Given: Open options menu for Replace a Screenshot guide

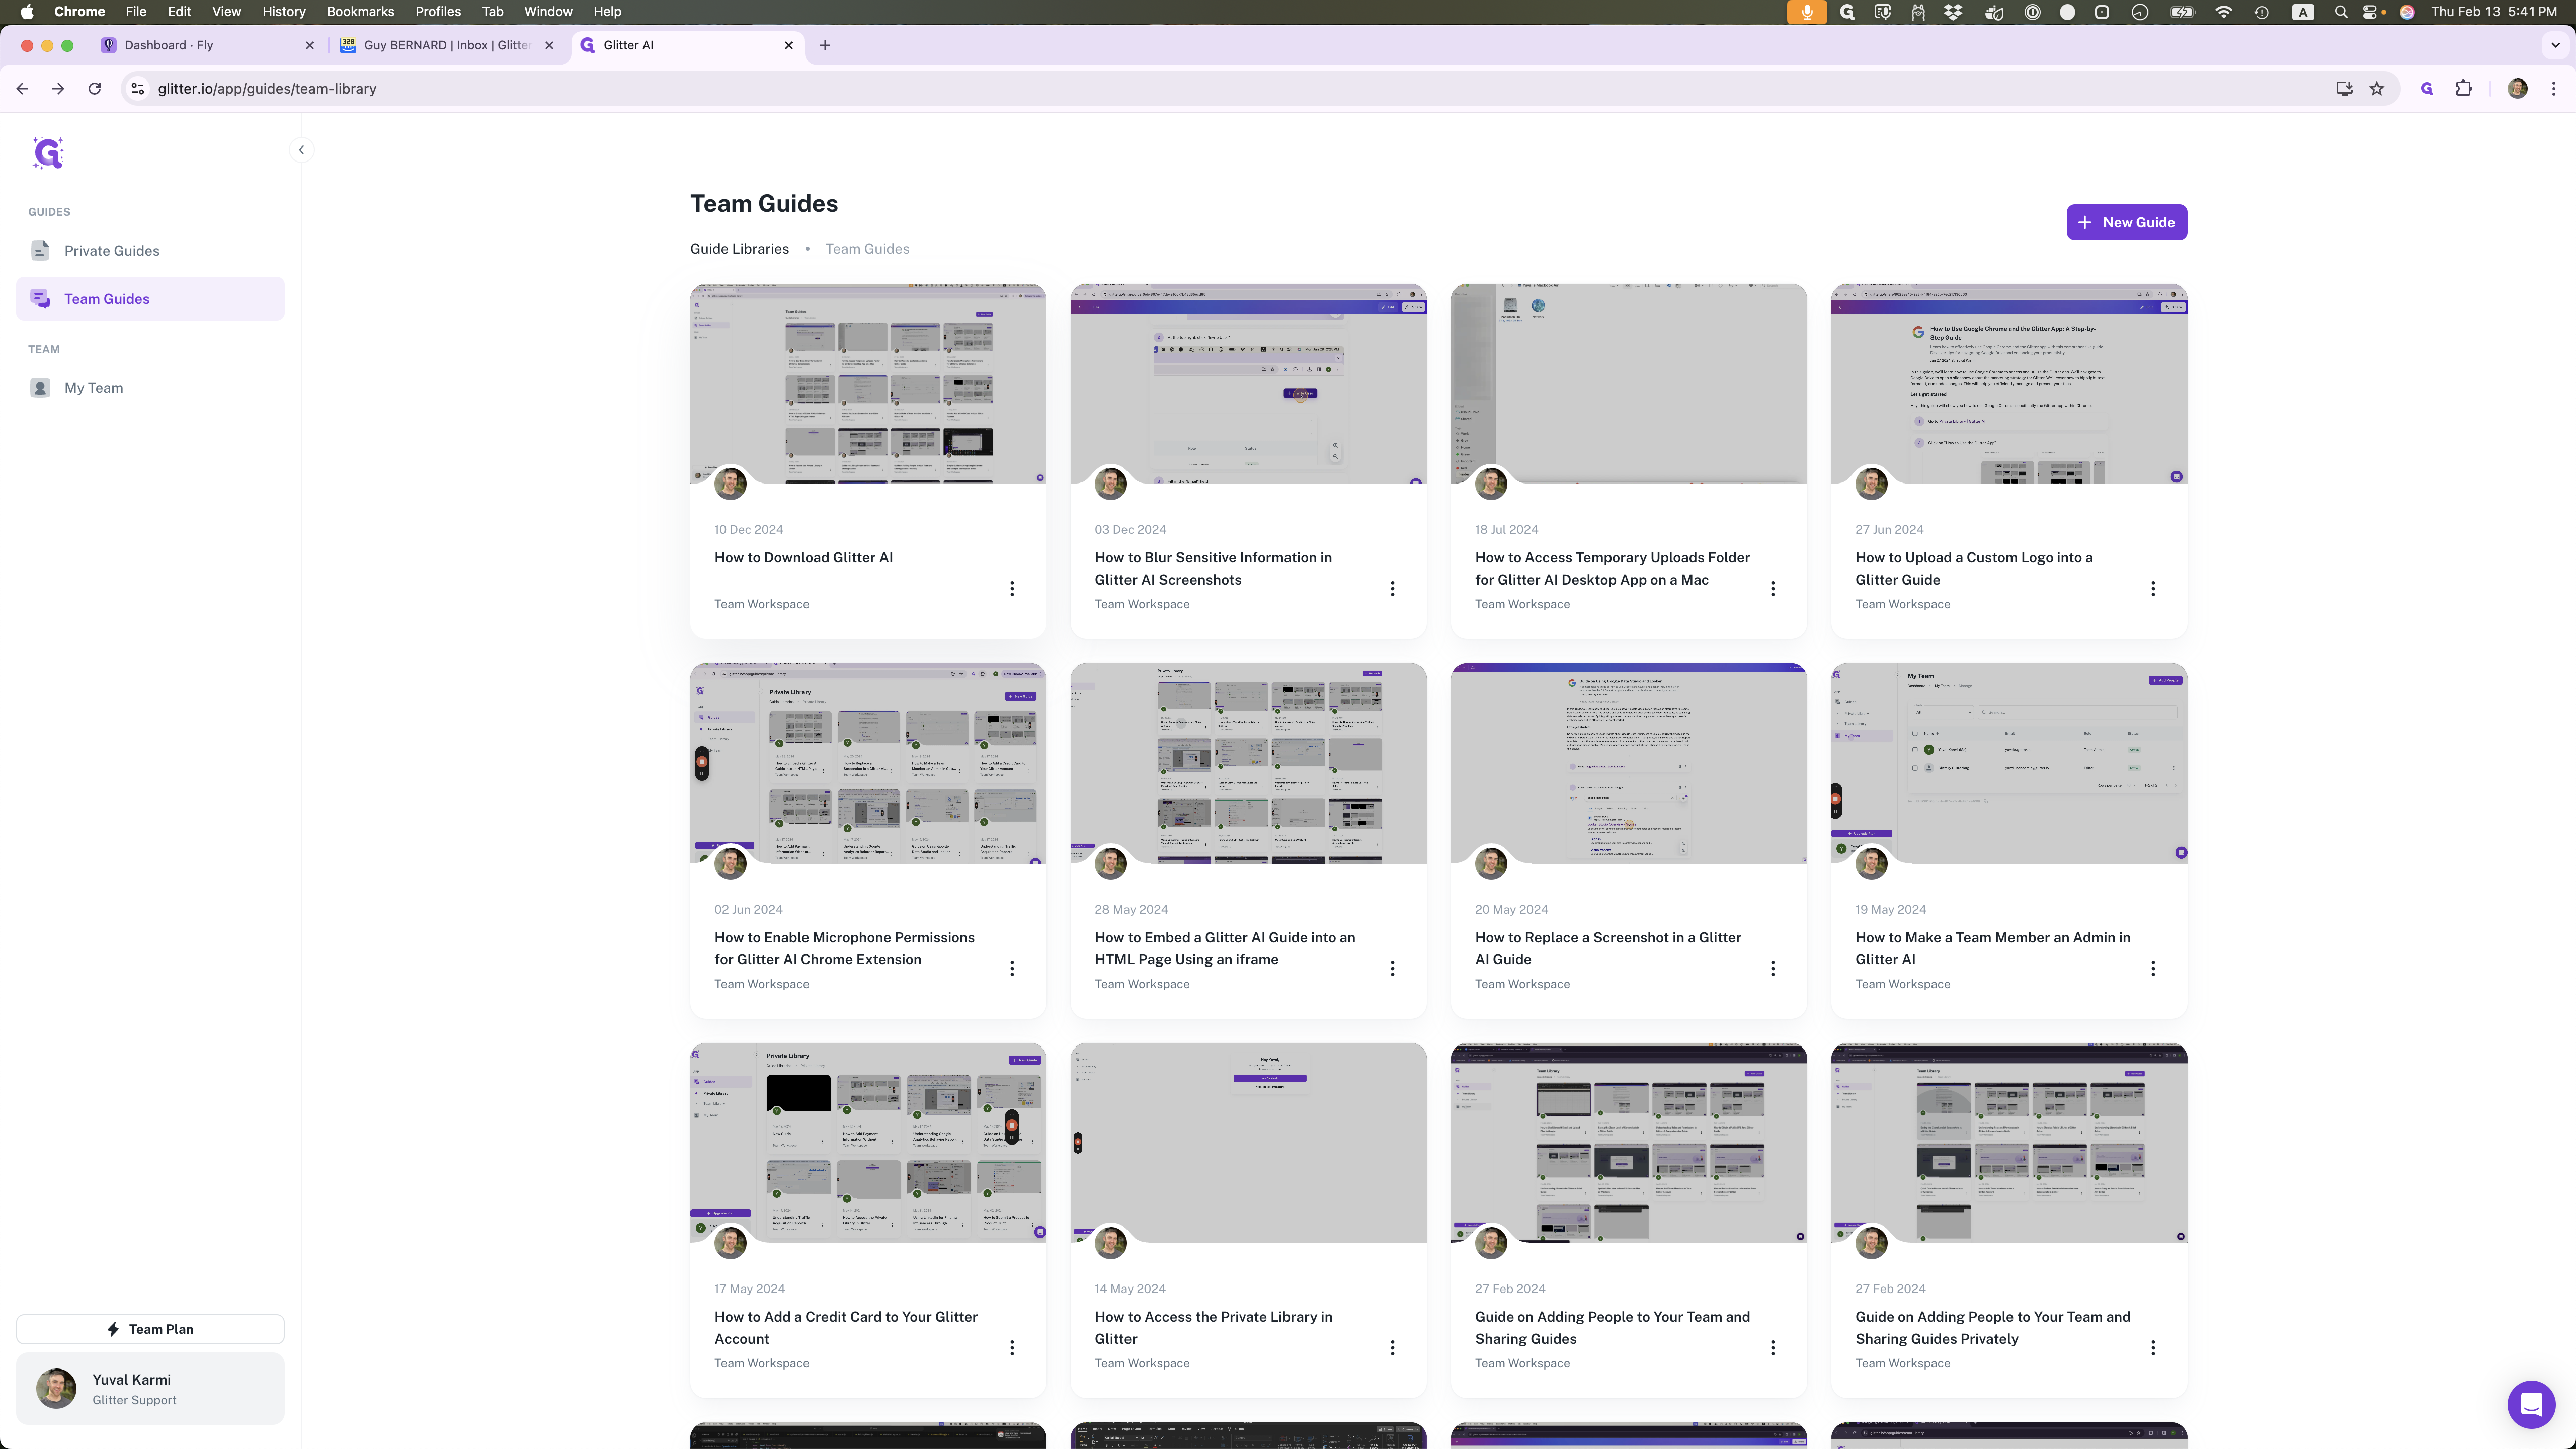Looking at the screenshot, I should pyautogui.click(x=1773, y=968).
